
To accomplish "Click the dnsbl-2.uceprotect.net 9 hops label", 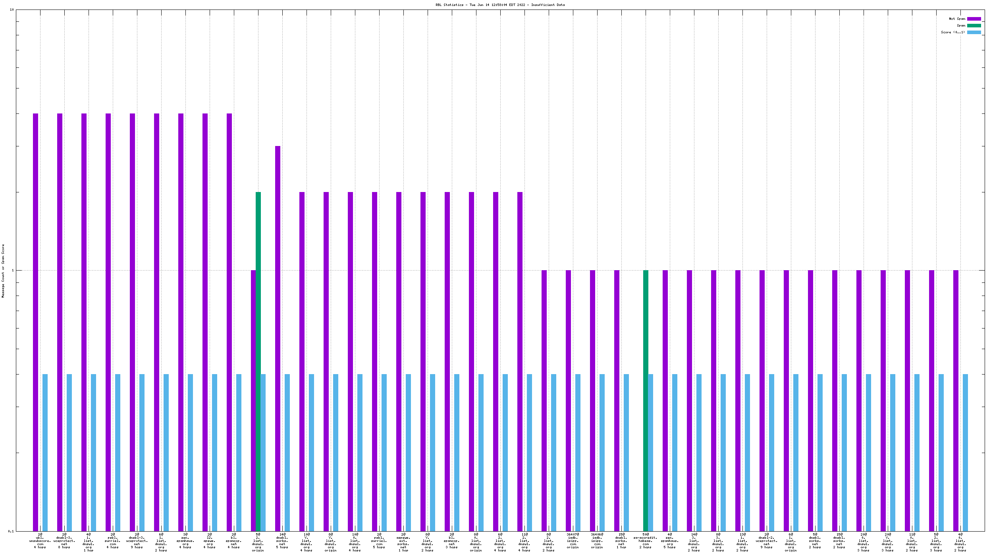I will tap(766, 541).
